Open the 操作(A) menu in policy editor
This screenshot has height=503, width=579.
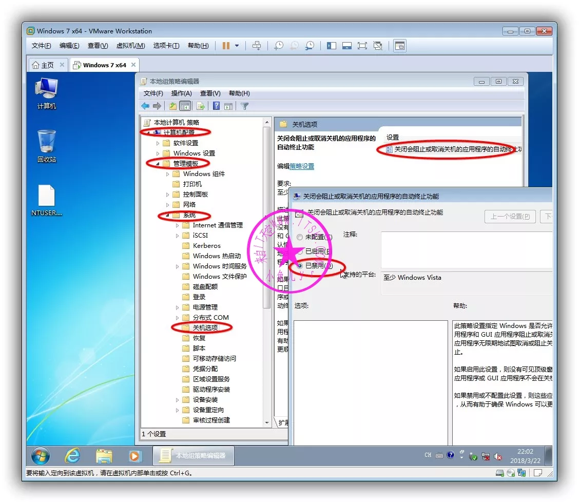(x=181, y=93)
